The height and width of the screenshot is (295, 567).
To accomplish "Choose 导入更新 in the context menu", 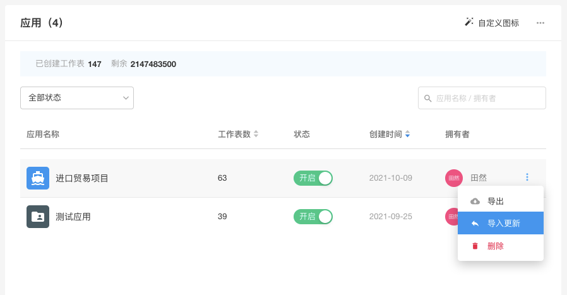I will click(504, 224).
